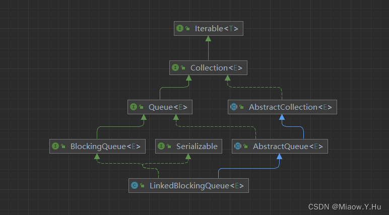
Task: Click the interface icon on Queue
Action: [134, 107]
